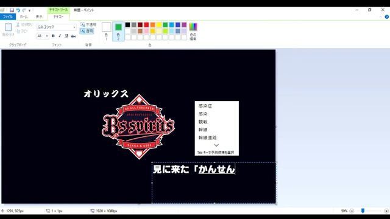Pick the gray palette color
The height and width of the screenshot is (219, 390).
click(134, 24)
